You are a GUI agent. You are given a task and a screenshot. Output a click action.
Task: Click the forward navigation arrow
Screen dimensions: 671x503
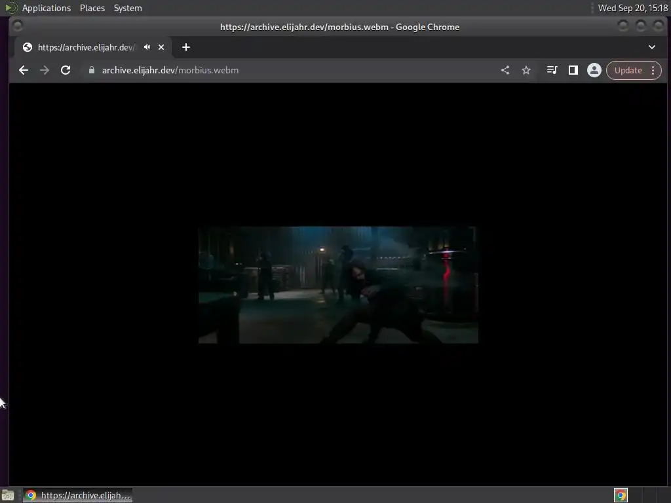coord(45,70)
